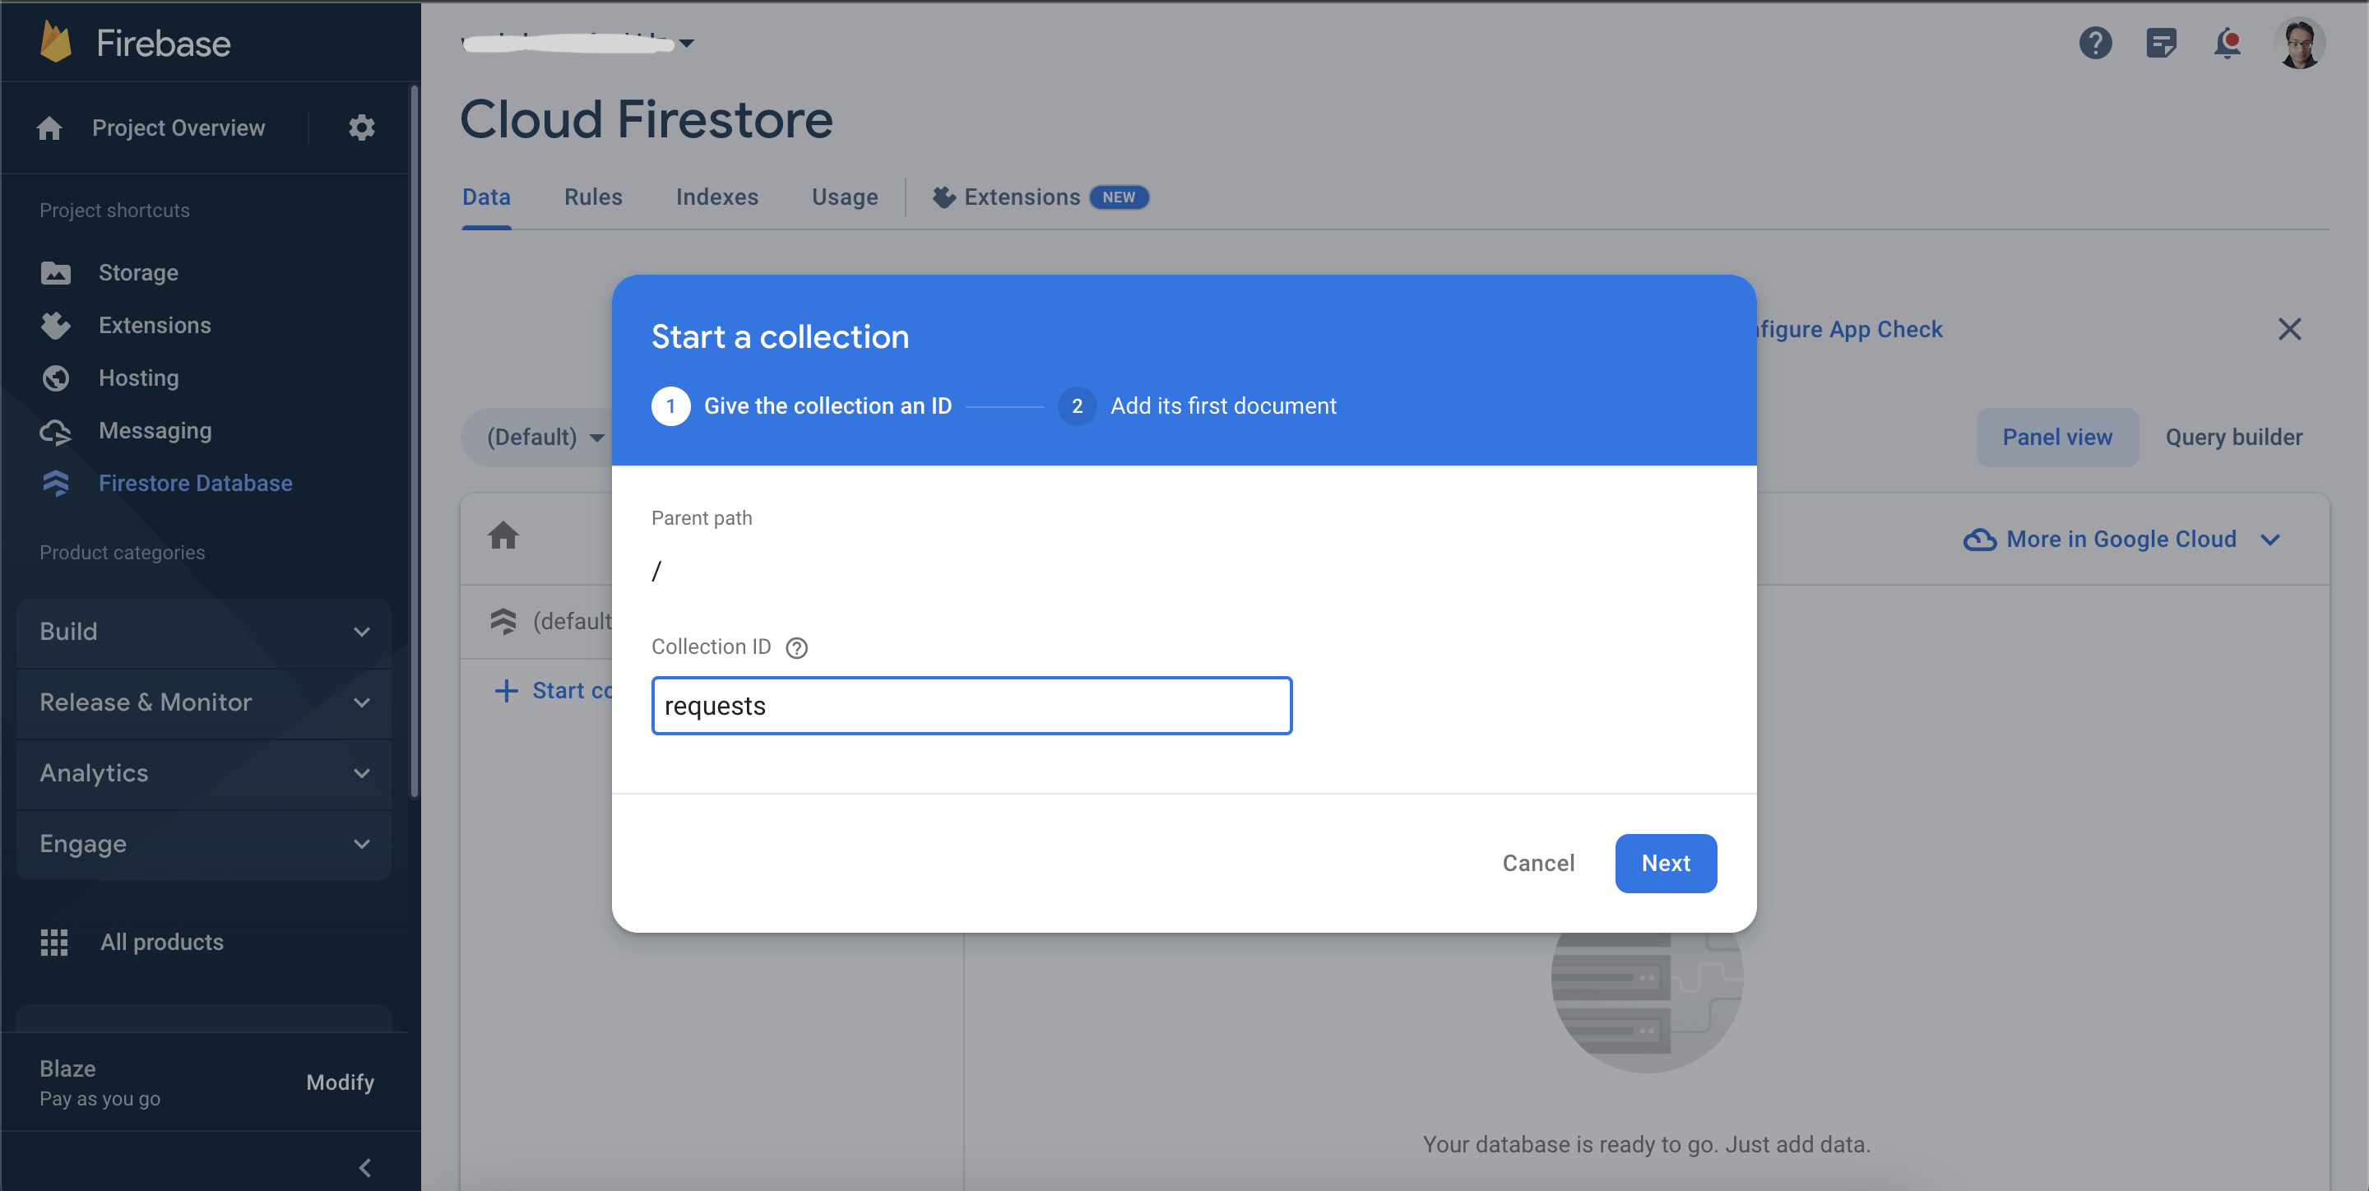Open Storage from project shortcuts
Viewport: 2369px width, 1191px height.
[x=138, y=273]
